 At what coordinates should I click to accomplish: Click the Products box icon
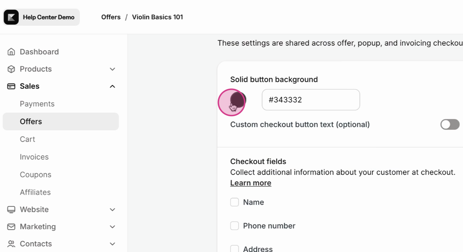11,69
